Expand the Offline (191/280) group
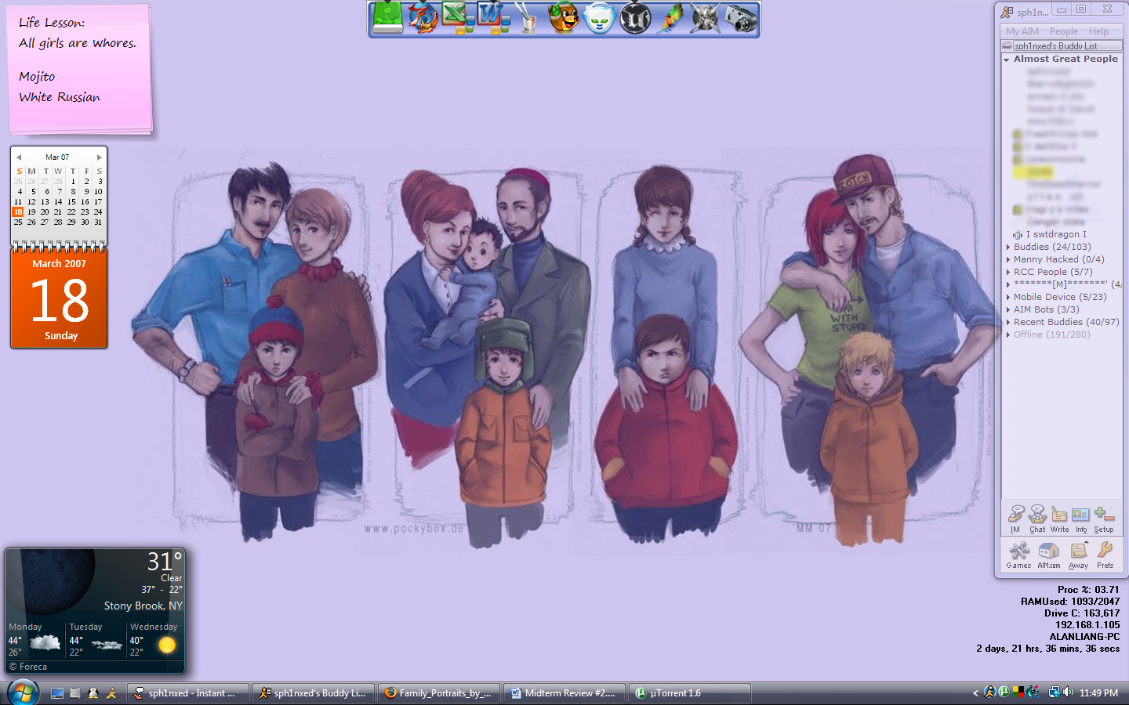Screen dimensions: 1129x705 click(x=1007, y=334)
